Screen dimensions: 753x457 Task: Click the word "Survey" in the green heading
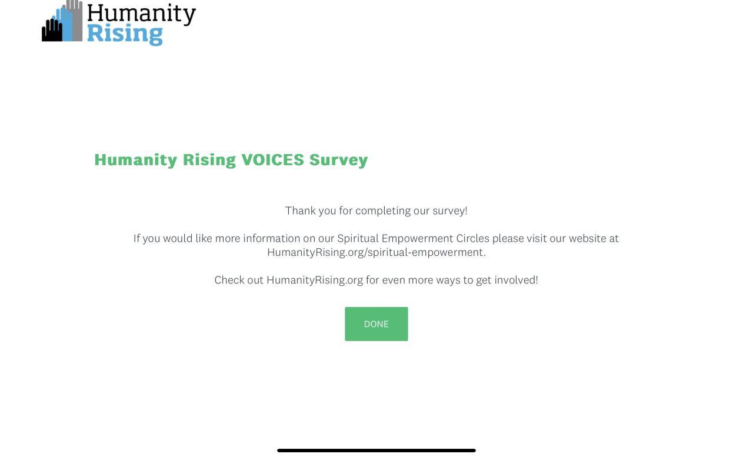tap(338, 160)
